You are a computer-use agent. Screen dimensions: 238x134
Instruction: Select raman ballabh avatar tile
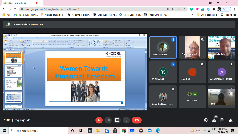coord(163,47)
